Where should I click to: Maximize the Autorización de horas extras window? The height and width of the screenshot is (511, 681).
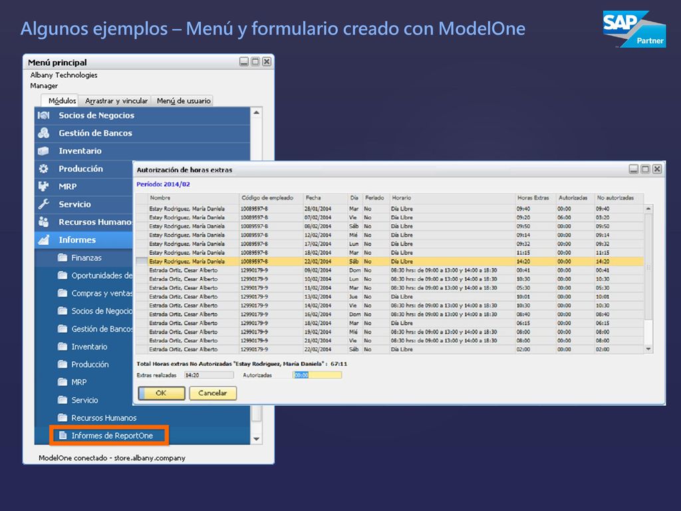645,169
